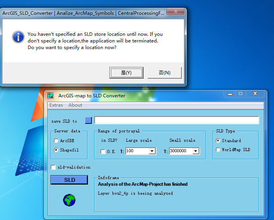This screenshot has height=220, width=274.
Task: Decline with the 否(N) button
Action: (x=164, y=73)
